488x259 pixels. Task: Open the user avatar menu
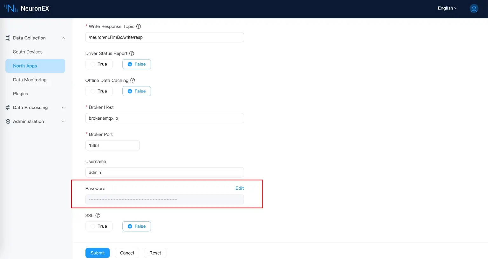[474, 8]
